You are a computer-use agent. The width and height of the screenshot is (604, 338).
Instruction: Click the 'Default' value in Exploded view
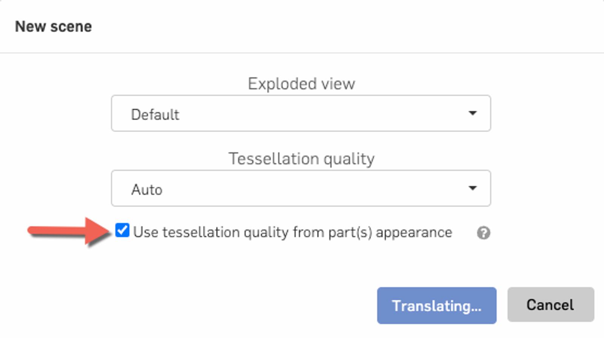(x=155, y=114)
